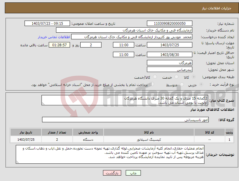Click the price validity time 11:00 field
This screenshot has width=239, height=181.
point(124,54)
